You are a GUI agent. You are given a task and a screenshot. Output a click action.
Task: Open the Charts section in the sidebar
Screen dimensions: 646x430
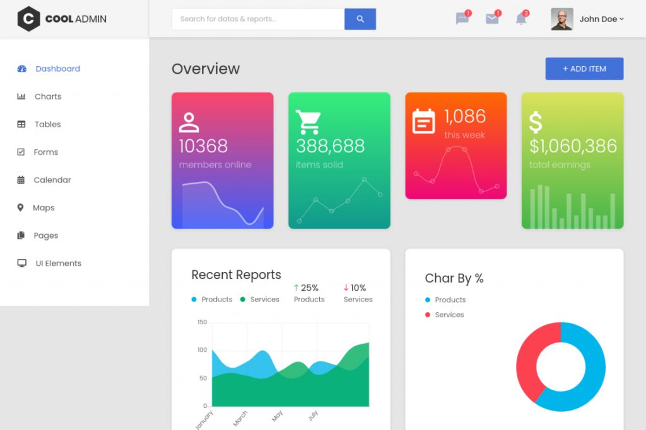click(x=47, y=96)
